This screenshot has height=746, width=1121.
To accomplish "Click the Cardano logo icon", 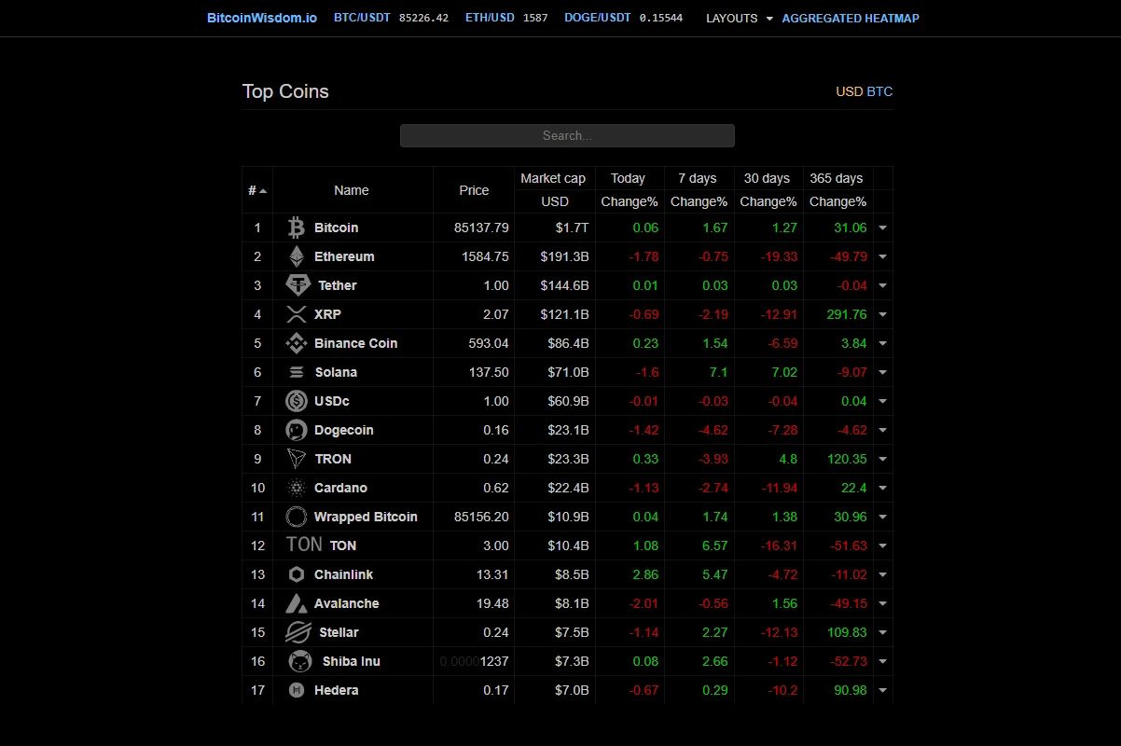I will (x=297, y=488).
